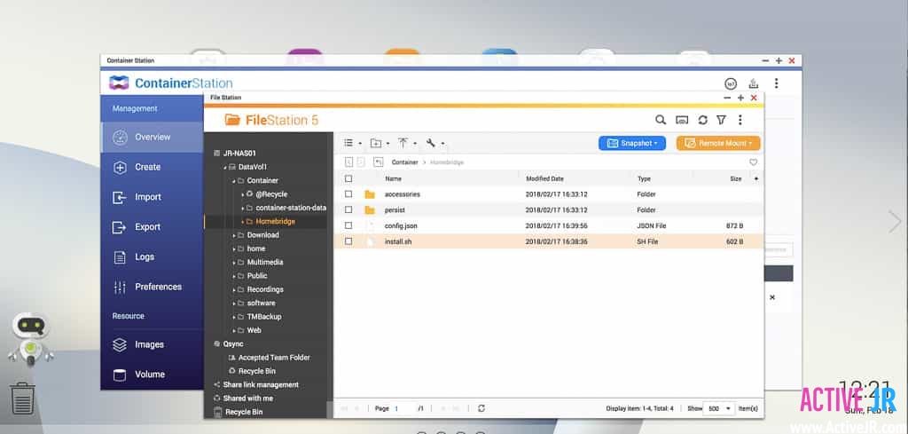Toggle the select-all checkbox in header row
The height and width of the screenshot is (434, 908).
[348, 178]
